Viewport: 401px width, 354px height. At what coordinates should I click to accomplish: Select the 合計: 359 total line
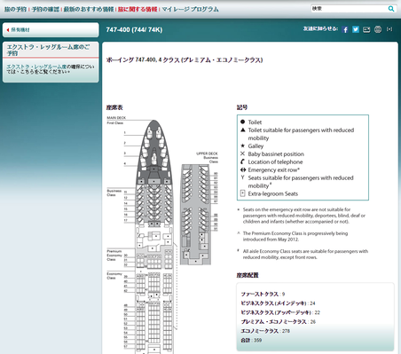click(251, 340)
